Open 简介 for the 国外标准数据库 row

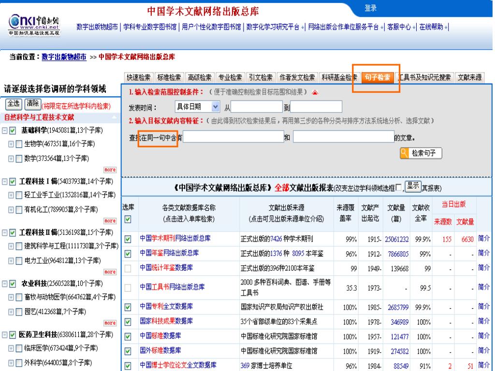click(x=483, y=350)
